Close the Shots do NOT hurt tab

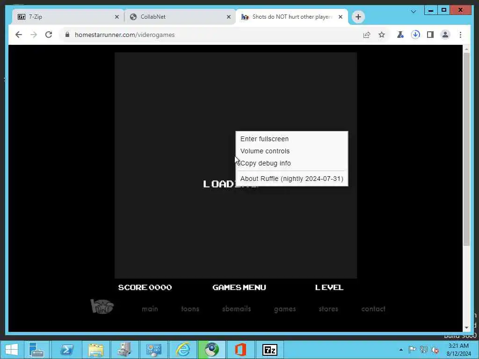point(341,17)
